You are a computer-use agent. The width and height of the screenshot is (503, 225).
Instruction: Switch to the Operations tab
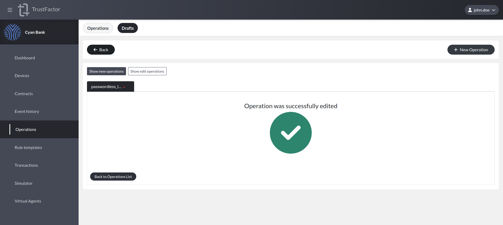(x=98, y=28)
